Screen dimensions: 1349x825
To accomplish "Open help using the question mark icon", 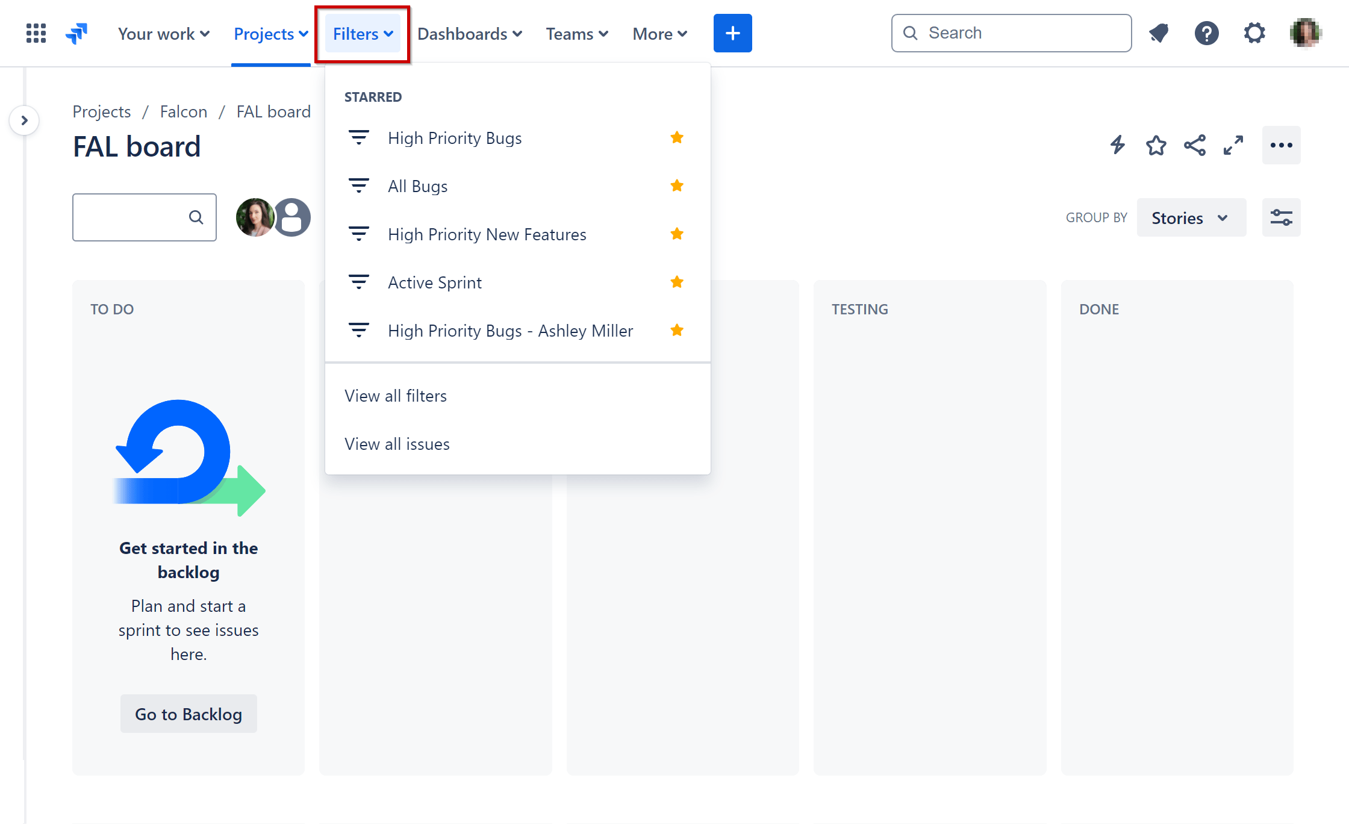I will pyautogui.click(x=1206, y=33).
